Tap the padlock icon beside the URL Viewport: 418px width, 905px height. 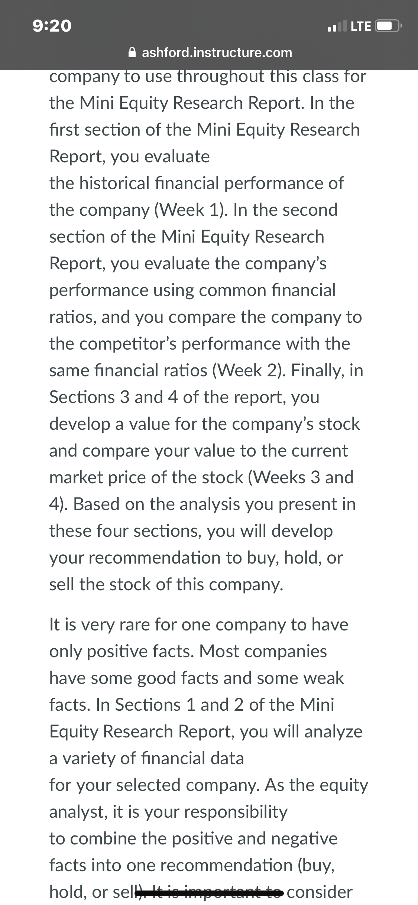(x=133, y=53)
